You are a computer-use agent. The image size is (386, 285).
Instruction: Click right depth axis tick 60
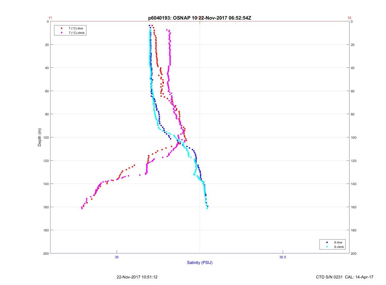[353, 91]
